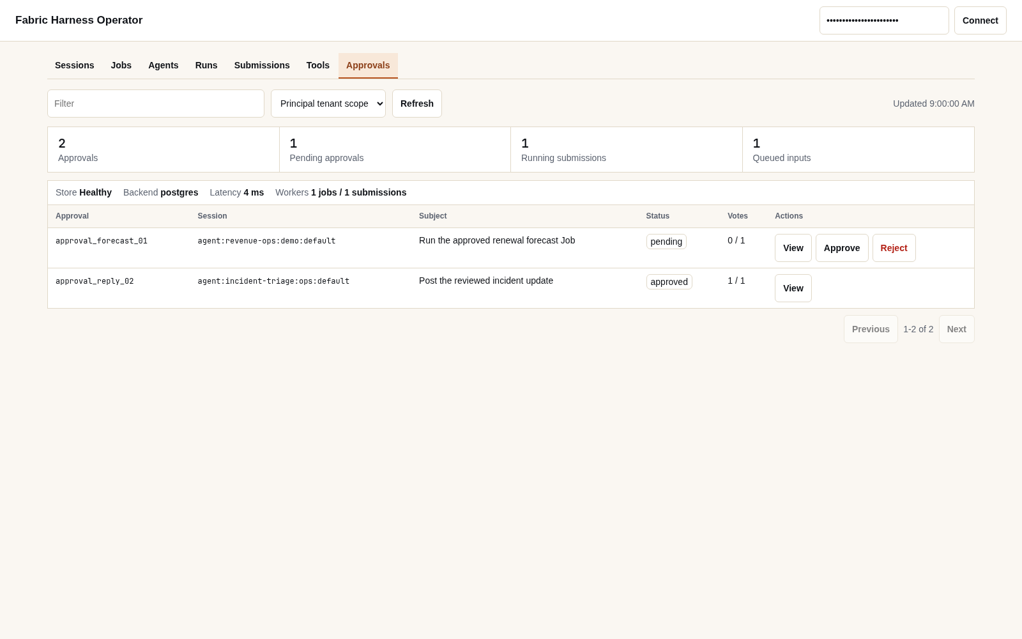Switch to the Tools tab
Viewport: 1022px width, 639px height.
[318, 65]
